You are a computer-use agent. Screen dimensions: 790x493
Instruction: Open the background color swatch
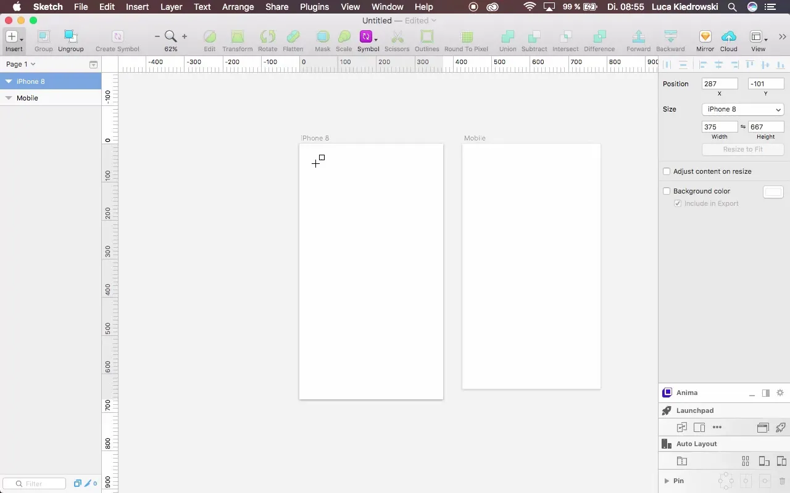pos(773,192)
